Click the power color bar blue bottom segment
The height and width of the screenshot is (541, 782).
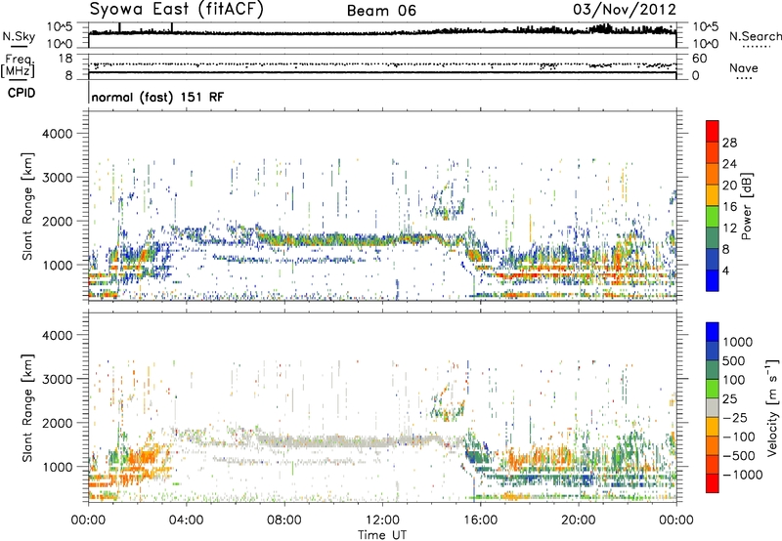coord(713,280)
